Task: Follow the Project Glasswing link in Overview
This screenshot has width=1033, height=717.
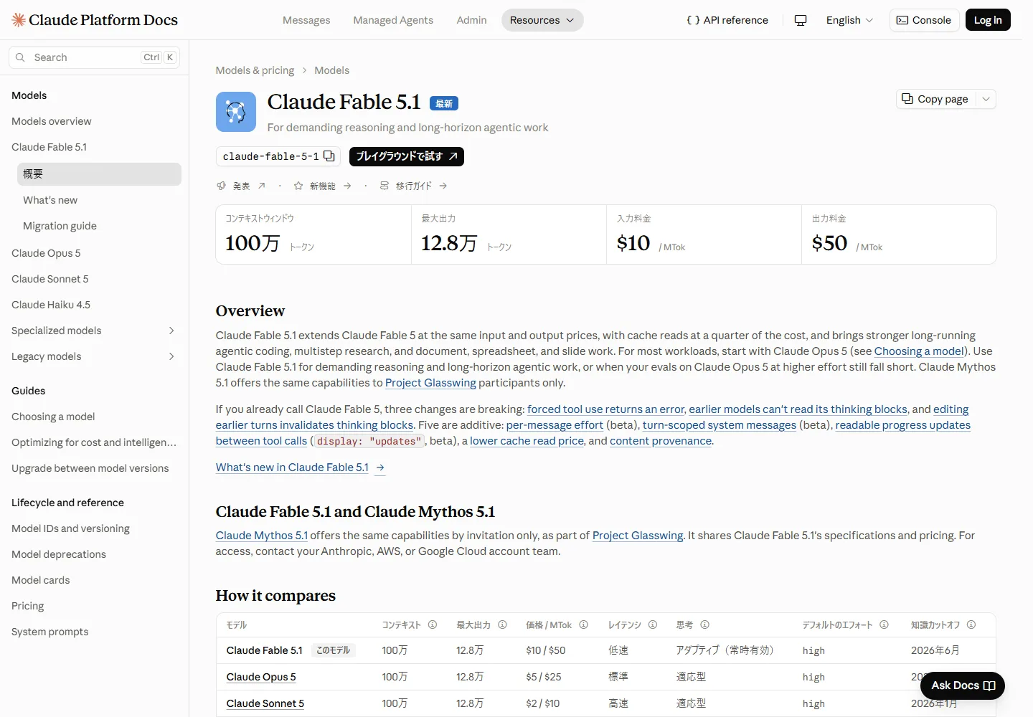Action: click(x=430, y=383)
